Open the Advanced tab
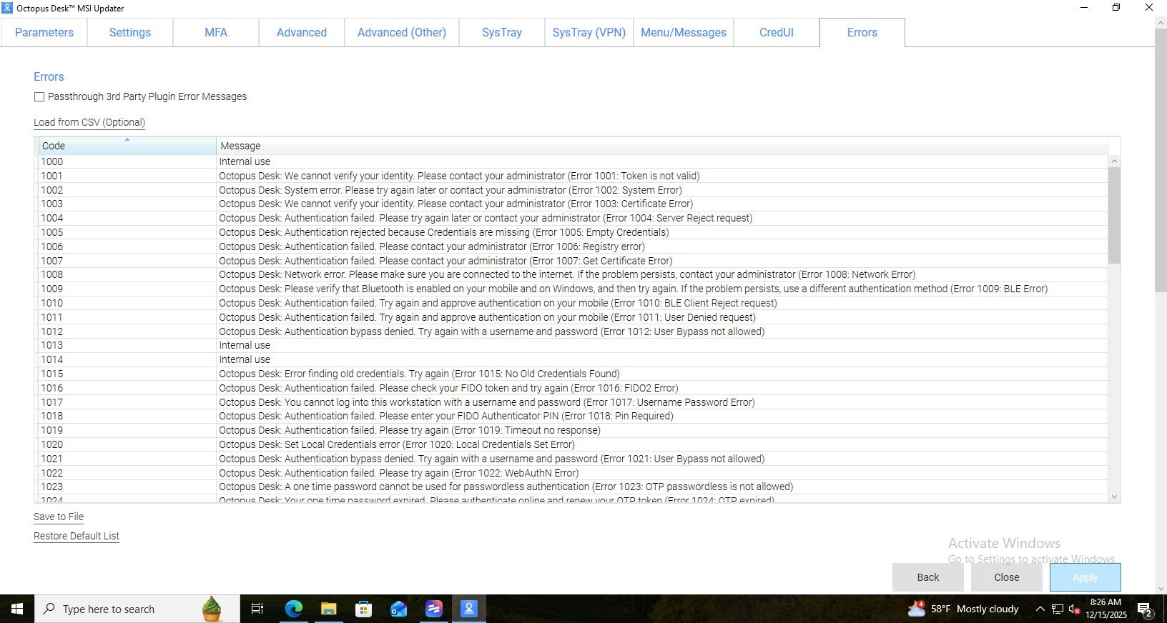This screenshot has height=623, width=1167. 302,32
